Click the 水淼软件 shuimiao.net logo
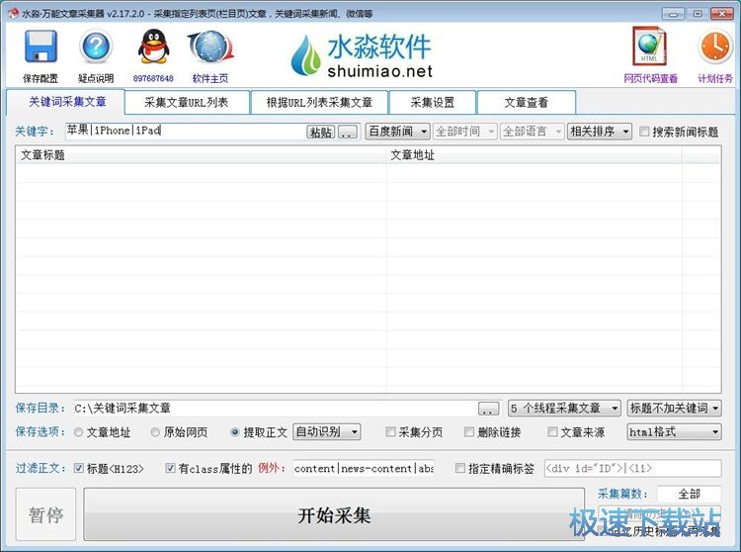 pos(362,54)
